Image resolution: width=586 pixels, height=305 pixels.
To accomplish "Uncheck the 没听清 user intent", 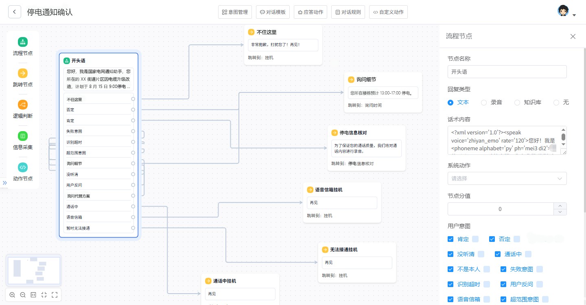I will (450, 254).
